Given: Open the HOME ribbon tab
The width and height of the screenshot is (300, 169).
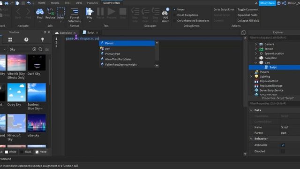Looking at the screenshot, I should pos(42,3).
